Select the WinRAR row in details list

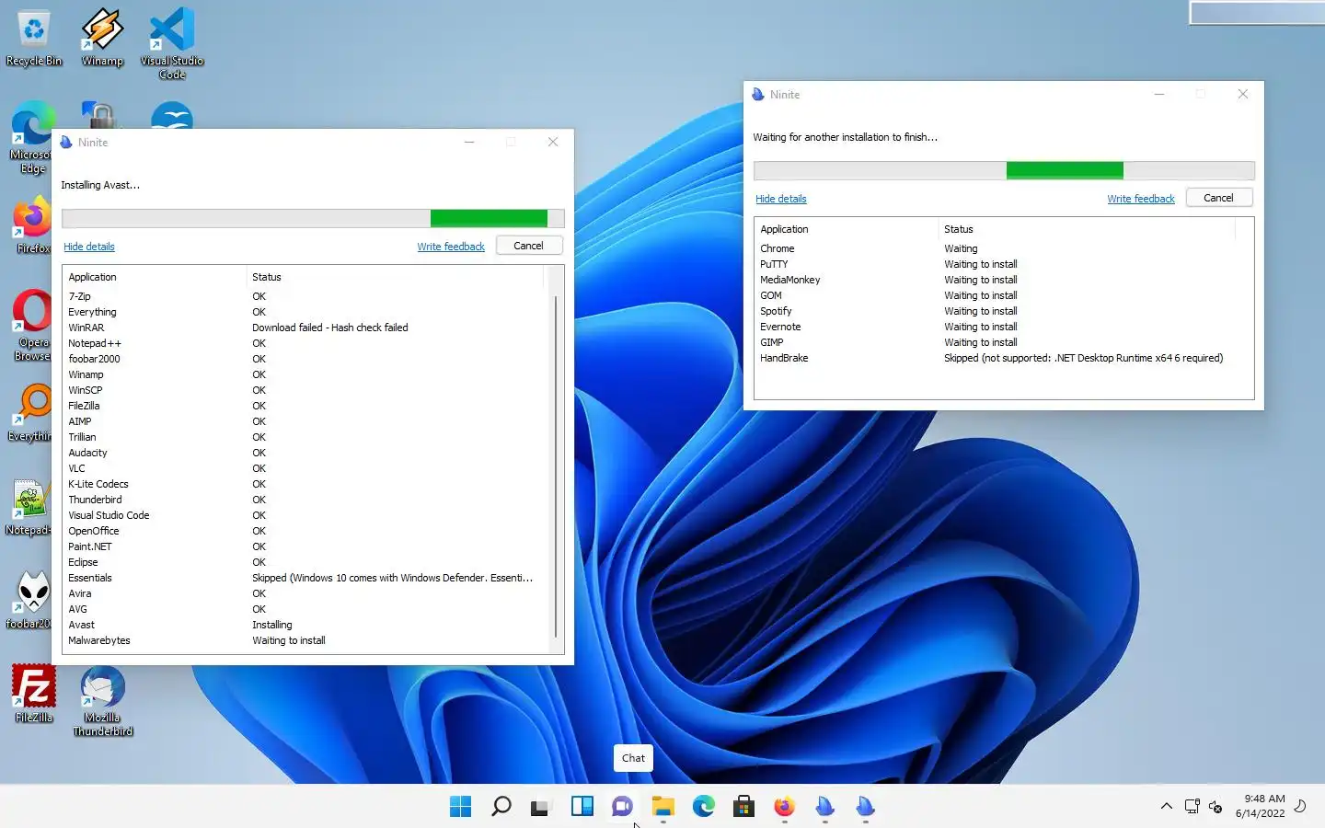click(305, 328)
